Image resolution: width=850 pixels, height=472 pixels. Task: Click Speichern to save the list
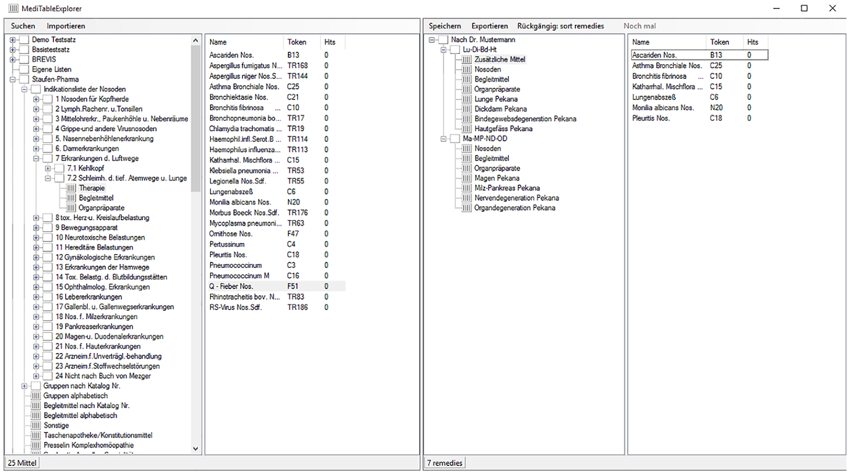444,26
